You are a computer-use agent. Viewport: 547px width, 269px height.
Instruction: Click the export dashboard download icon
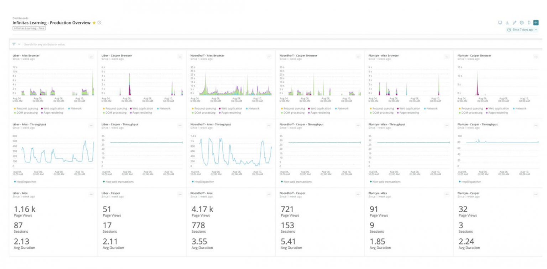pos(507,22)
